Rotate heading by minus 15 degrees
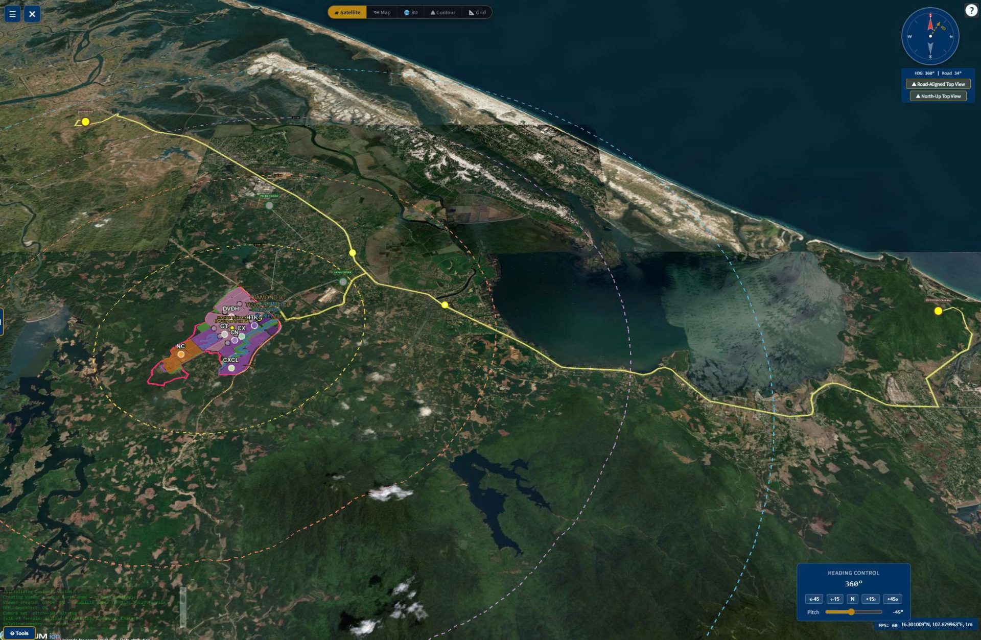Viewport: 981px width, 640px height. coord(834,599)
